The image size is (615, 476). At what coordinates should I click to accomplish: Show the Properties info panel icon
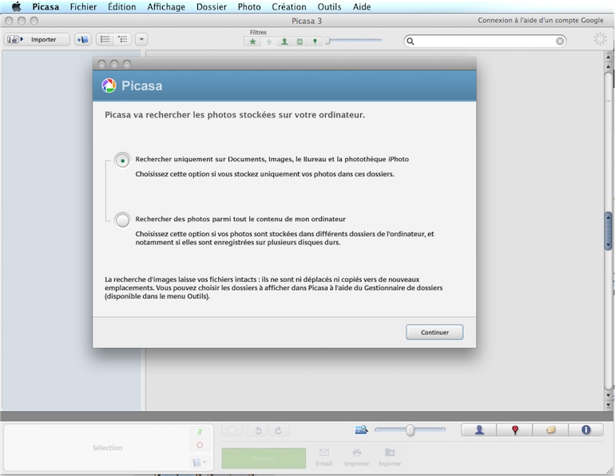(x=586, y=430)
